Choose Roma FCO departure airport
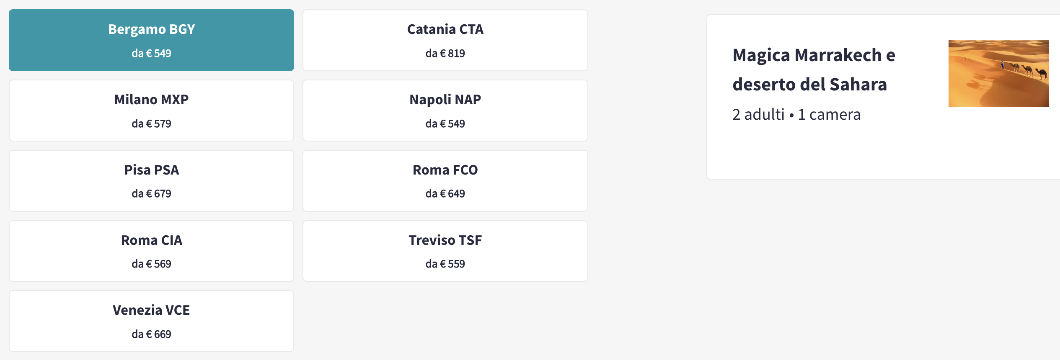Screen dimensions: 1060x360 click(x=445, y=181)
